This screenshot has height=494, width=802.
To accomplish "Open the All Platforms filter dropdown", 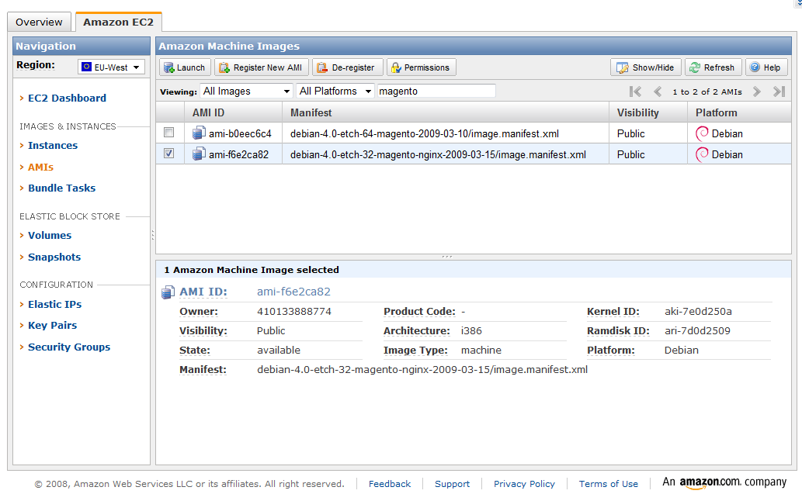I will point(335,91).
